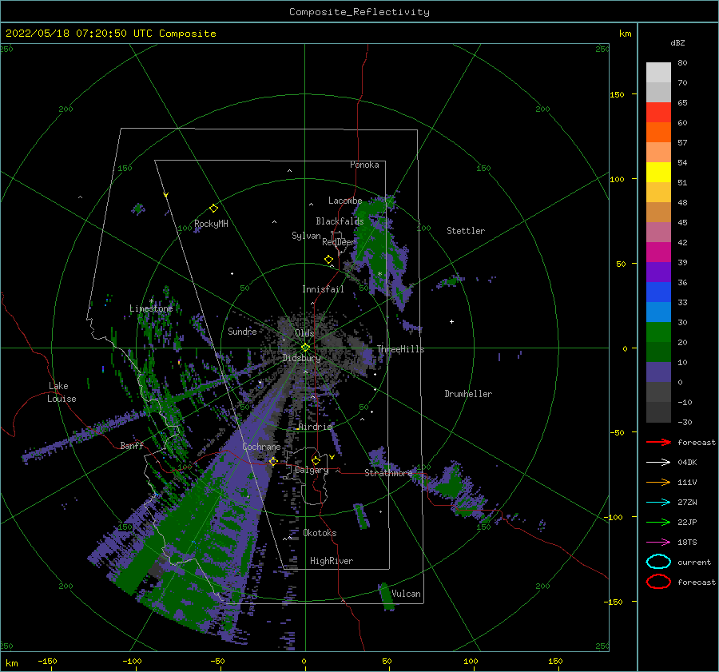Click the cyan 27ZW arrow icon

(658, 503)
